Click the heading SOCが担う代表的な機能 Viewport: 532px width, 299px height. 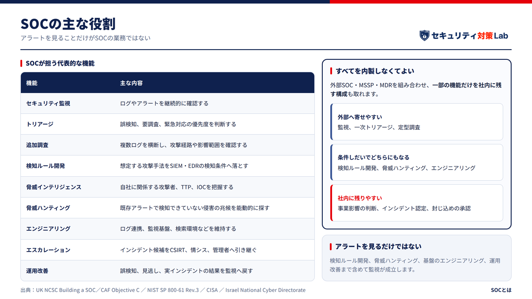point(60,63)
